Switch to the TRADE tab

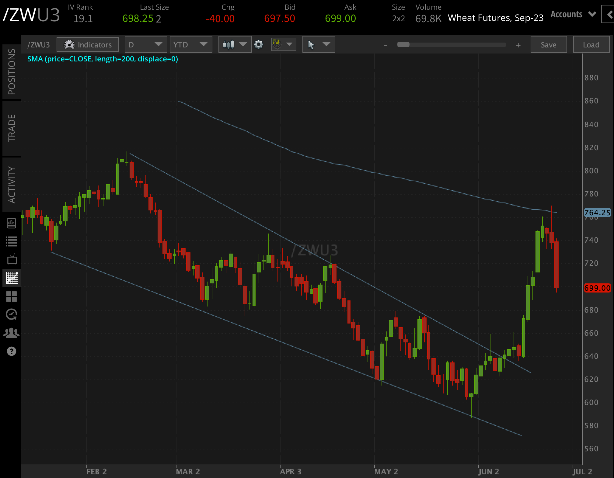click(x=12, y=128)
